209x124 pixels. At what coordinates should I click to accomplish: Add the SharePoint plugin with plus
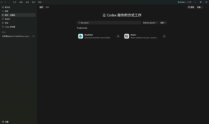(x=118, y=36)
